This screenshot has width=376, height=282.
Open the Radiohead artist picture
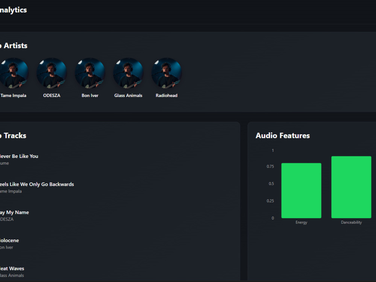[167, 73]
